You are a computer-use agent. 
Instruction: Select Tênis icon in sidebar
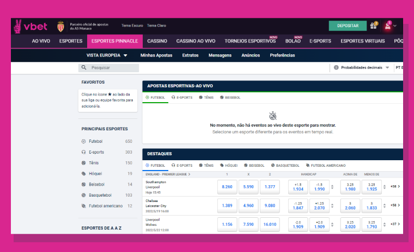click(x=84, y=163)
